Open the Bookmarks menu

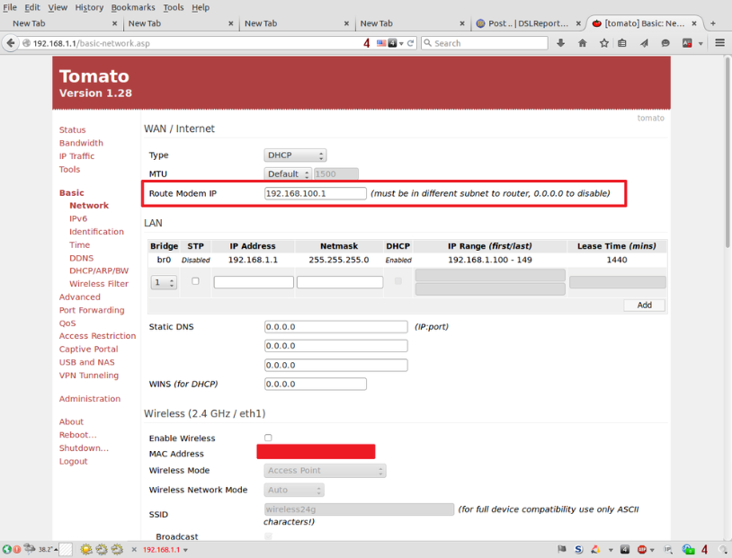(x=133, y=6)
